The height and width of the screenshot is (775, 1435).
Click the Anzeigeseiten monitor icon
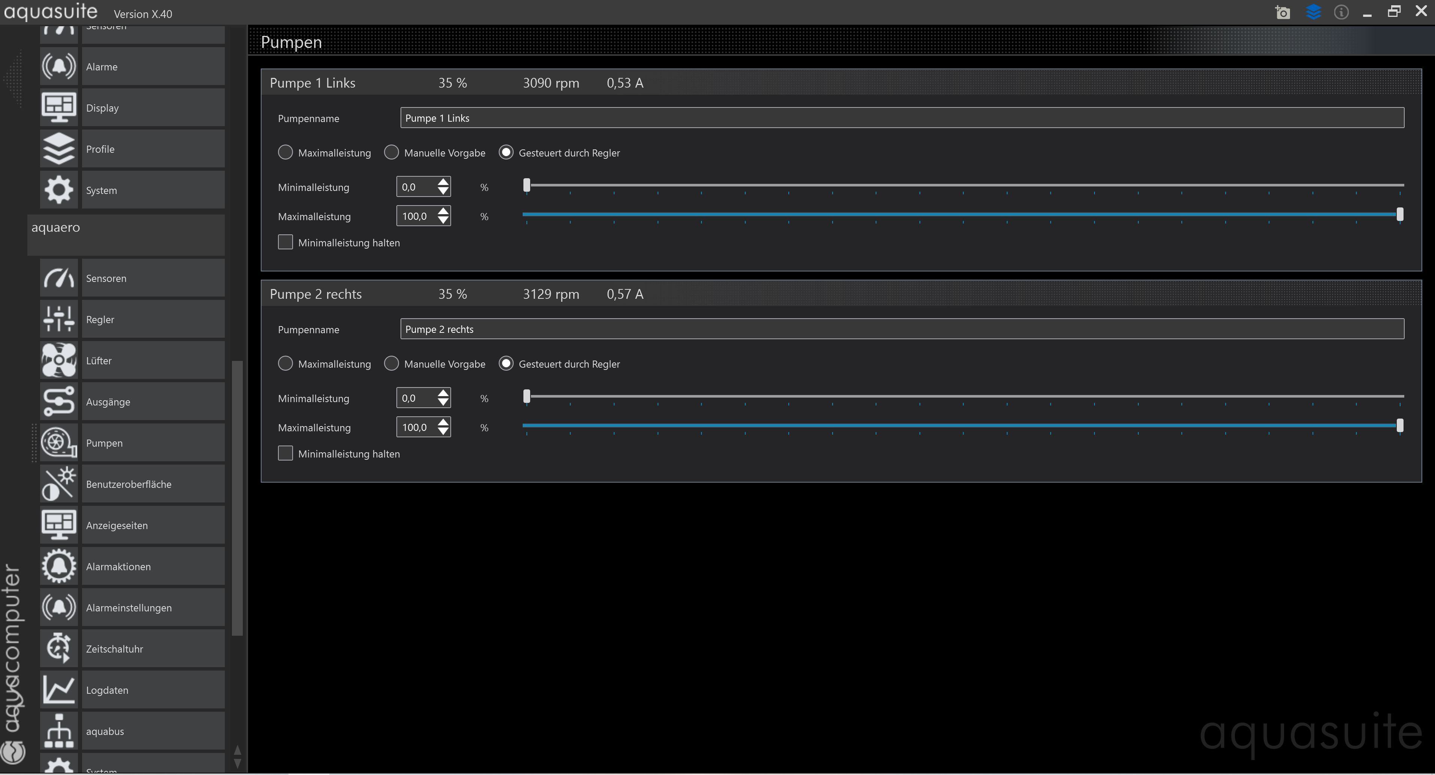[x=58, y=525]
